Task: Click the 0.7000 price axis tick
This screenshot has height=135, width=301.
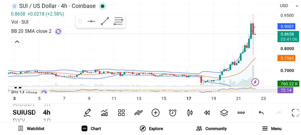Action: pos(287,71)
